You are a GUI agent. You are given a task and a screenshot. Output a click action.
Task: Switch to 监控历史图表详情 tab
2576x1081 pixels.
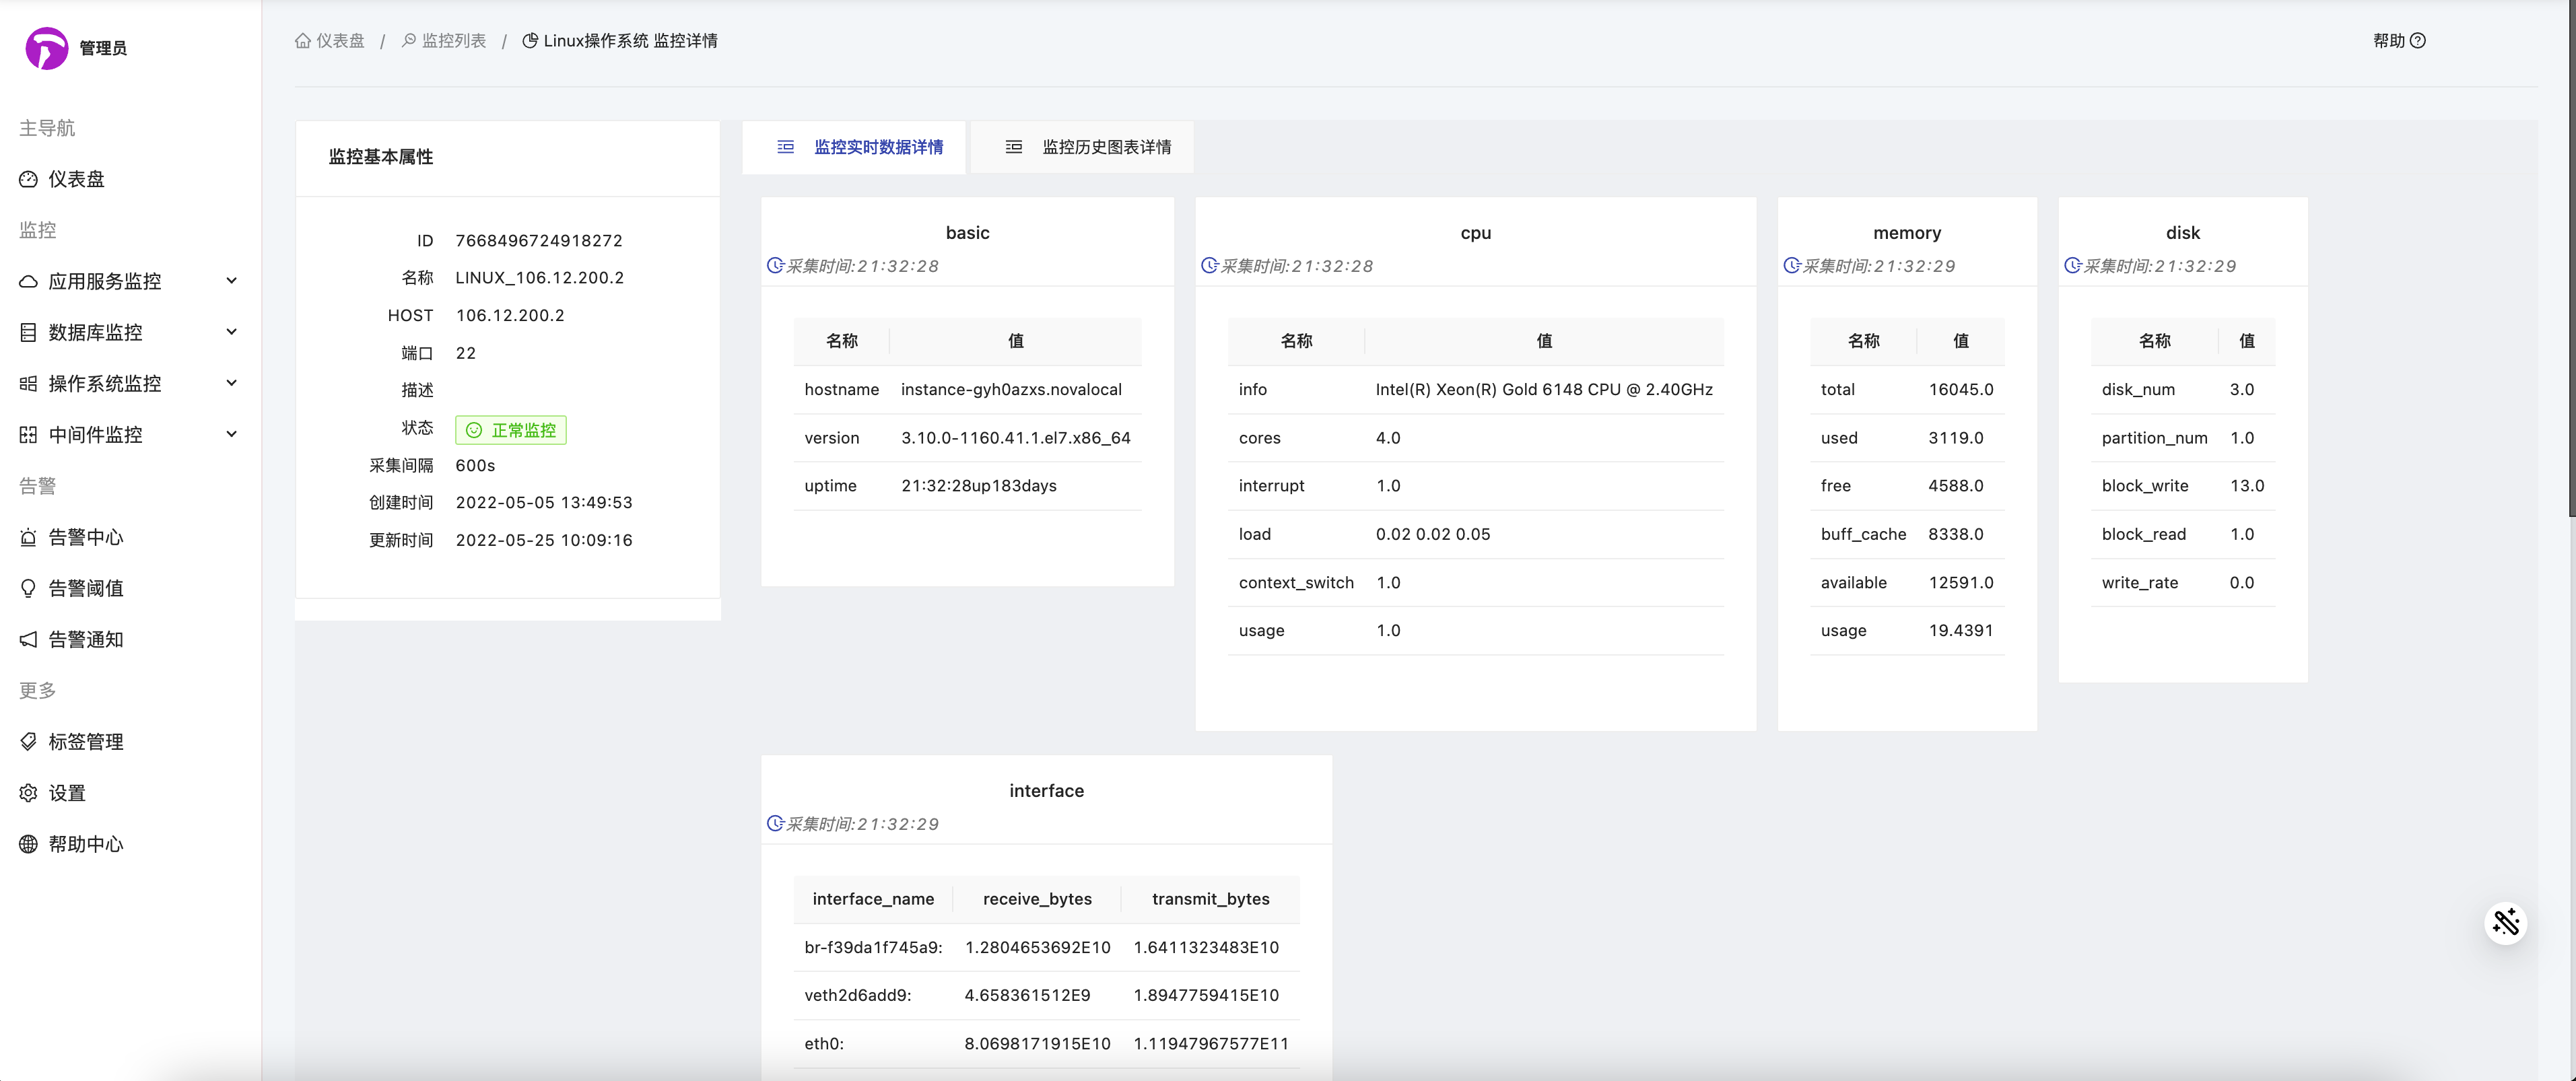(1082, 147)
